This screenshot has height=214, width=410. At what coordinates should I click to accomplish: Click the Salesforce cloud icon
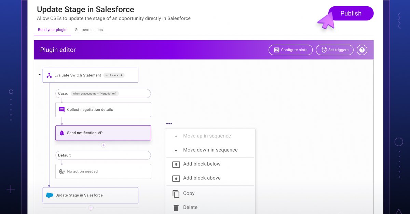(50, 195)
